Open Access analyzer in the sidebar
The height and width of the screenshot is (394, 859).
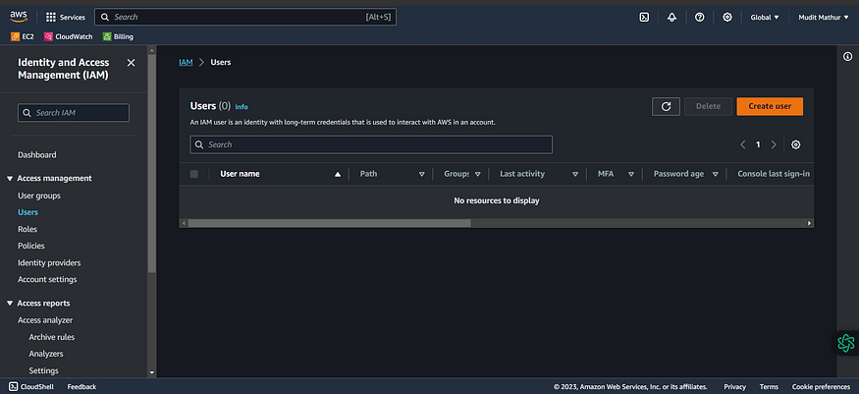(45, 320)
